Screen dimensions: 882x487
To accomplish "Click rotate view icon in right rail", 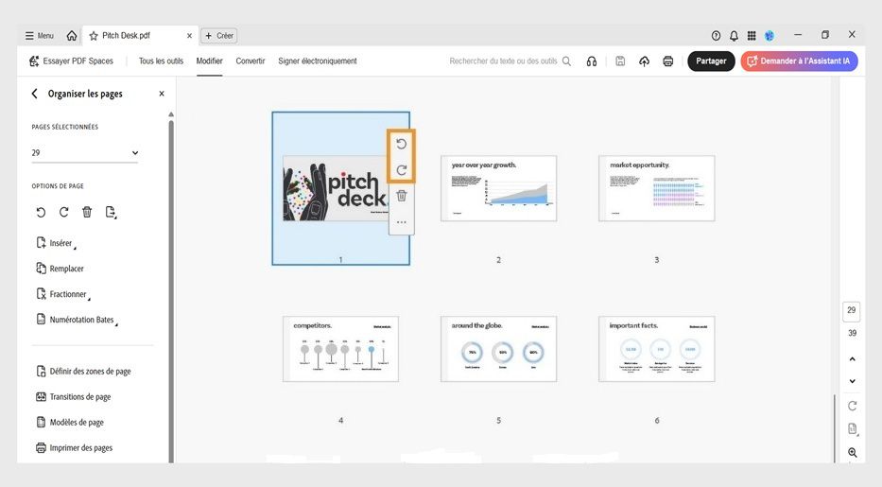I will point(852,406).
